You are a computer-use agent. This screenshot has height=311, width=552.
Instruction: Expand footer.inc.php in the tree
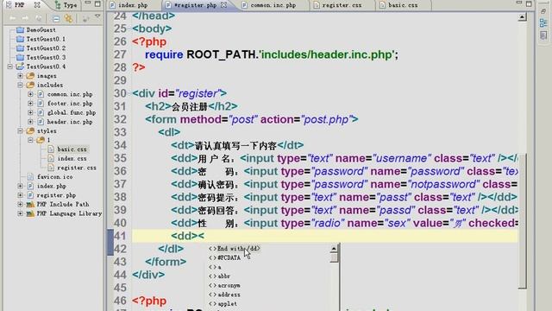click(30, 104)
